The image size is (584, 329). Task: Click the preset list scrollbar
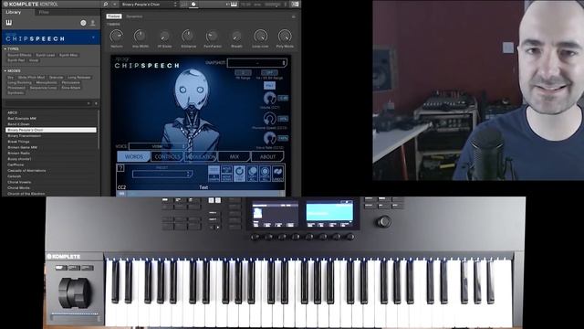[x=99, y=129]
